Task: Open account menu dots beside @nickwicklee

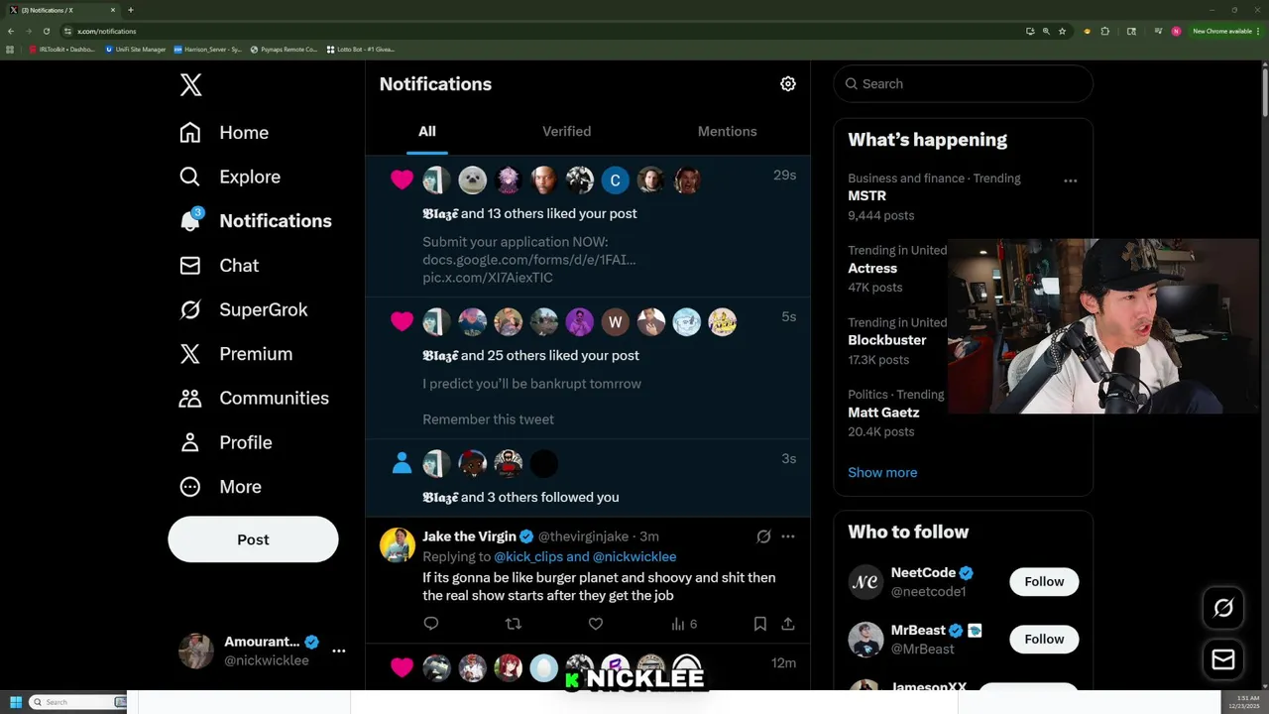Action: pos(339,651)
